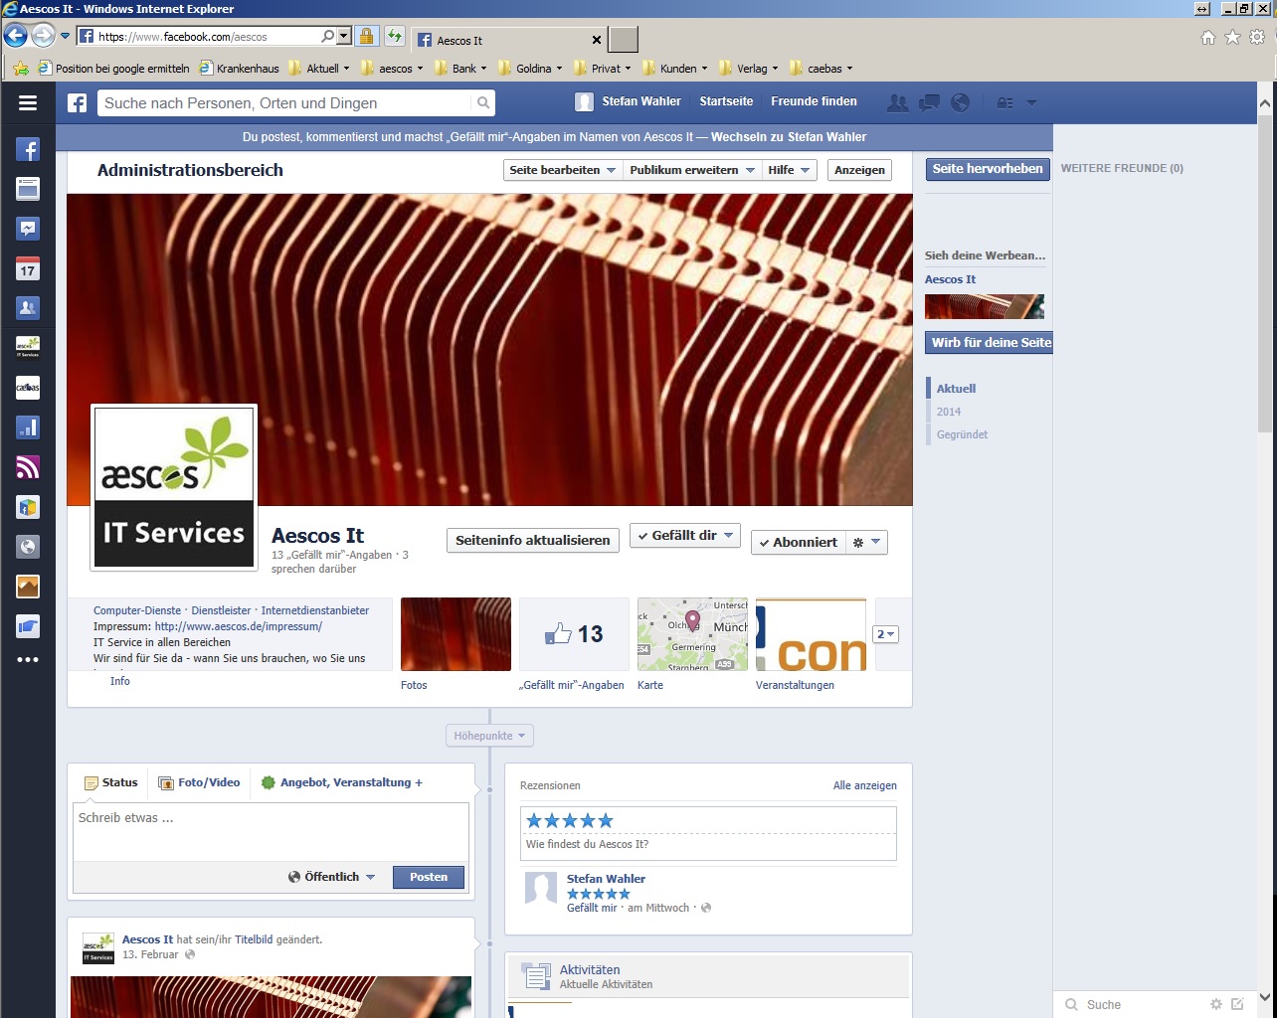Viewport: 1277px width, 1018px height.
Task: Click the Posten button
Action: point(429,877)
